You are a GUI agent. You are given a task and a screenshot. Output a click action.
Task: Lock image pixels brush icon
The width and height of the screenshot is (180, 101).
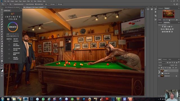164,68
